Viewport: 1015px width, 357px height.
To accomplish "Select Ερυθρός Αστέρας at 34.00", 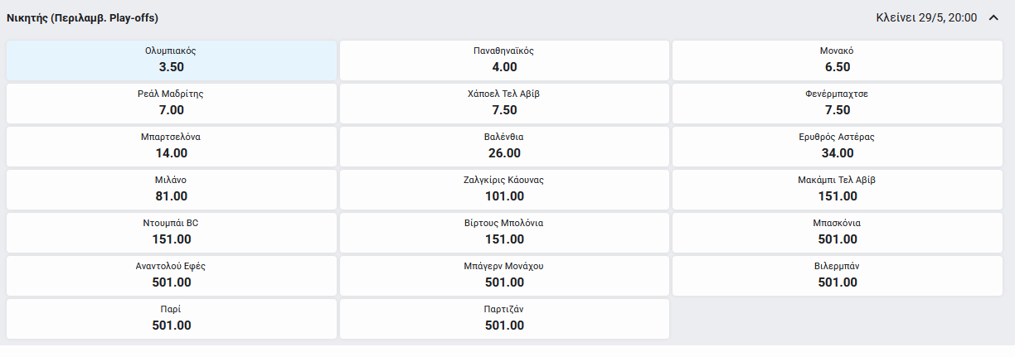I will pyautogui.click(x=837, y=146).
